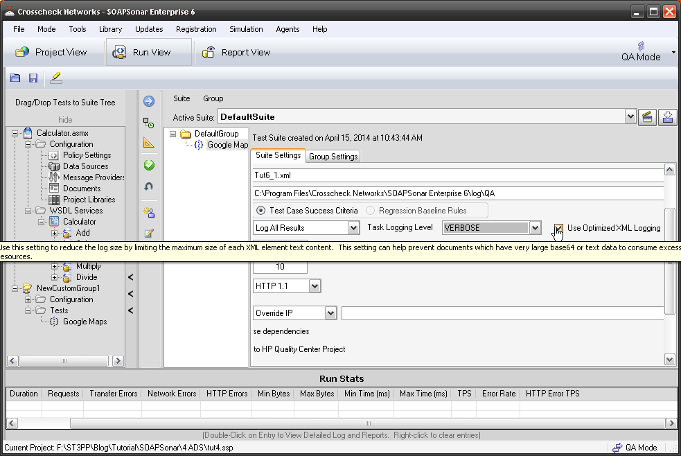Select Regression Baseline Rules radio button
The width and height of the screenshot is (681, 456).
370,211
